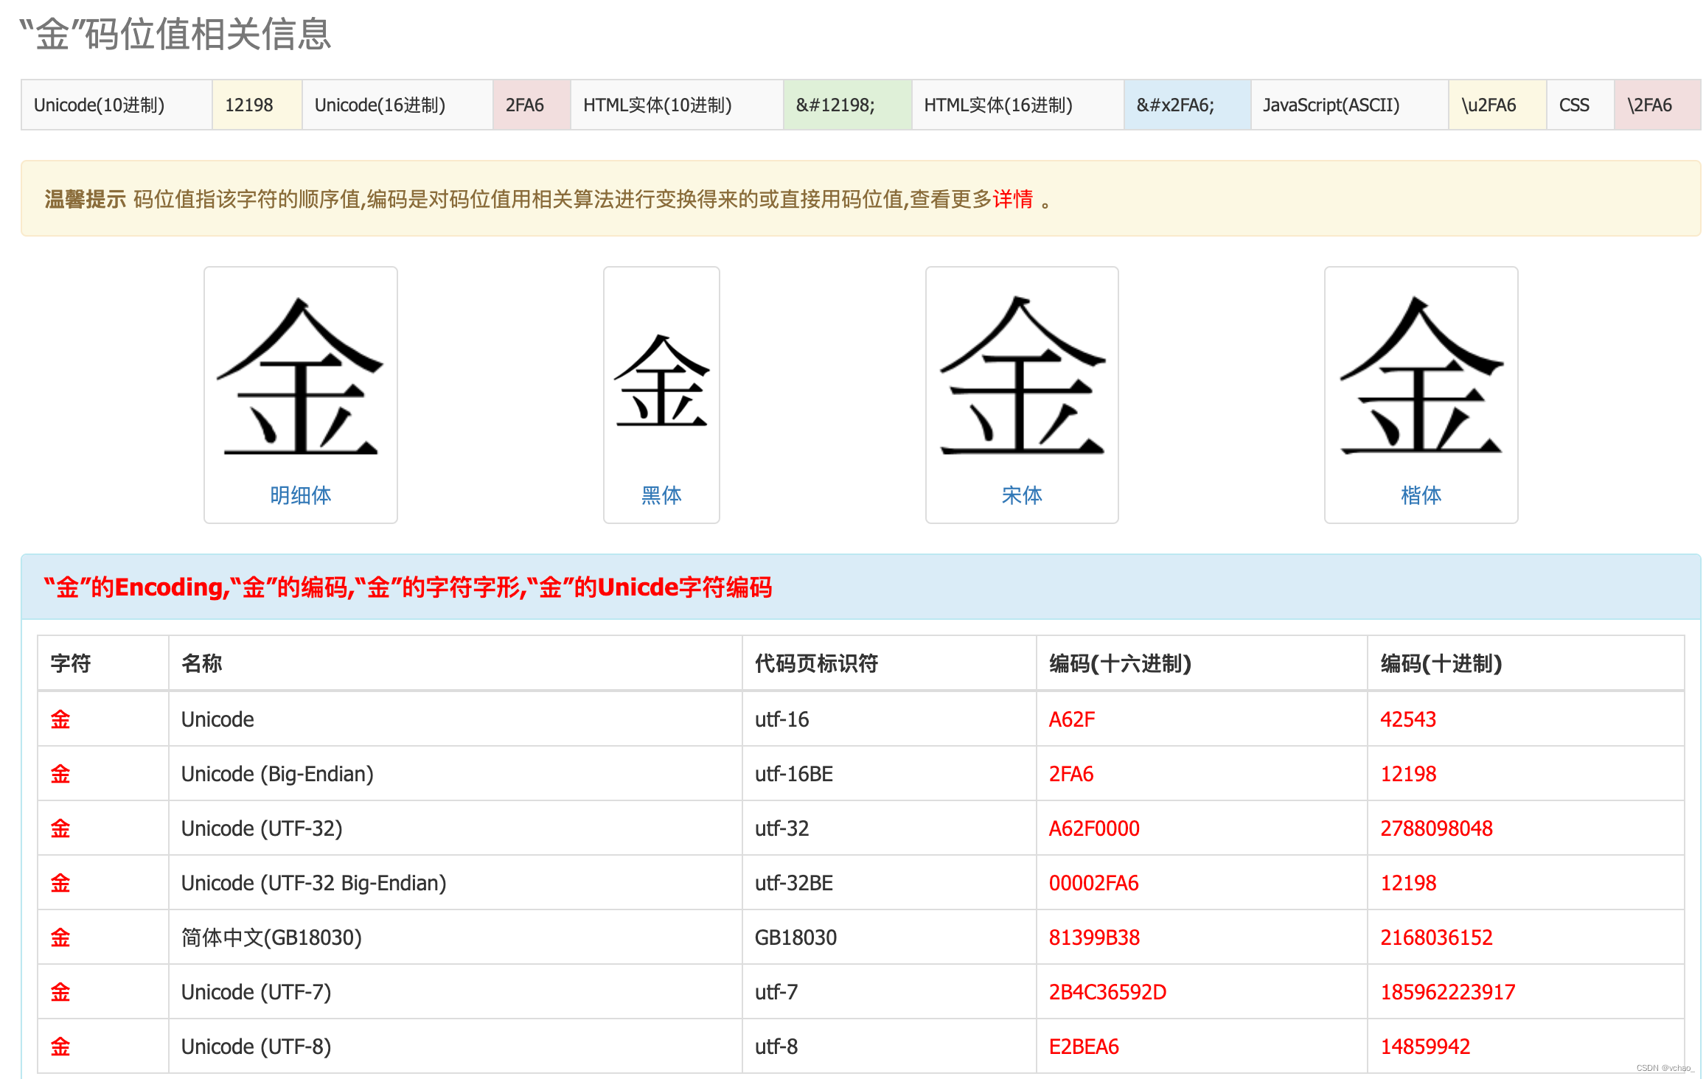
Task: Click the 明细体 font glyph image
Action: coord(300,375)
